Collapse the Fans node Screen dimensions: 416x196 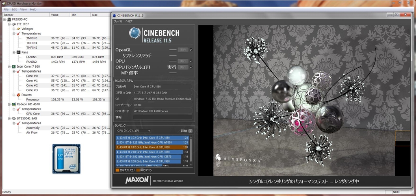click(14, 52)
